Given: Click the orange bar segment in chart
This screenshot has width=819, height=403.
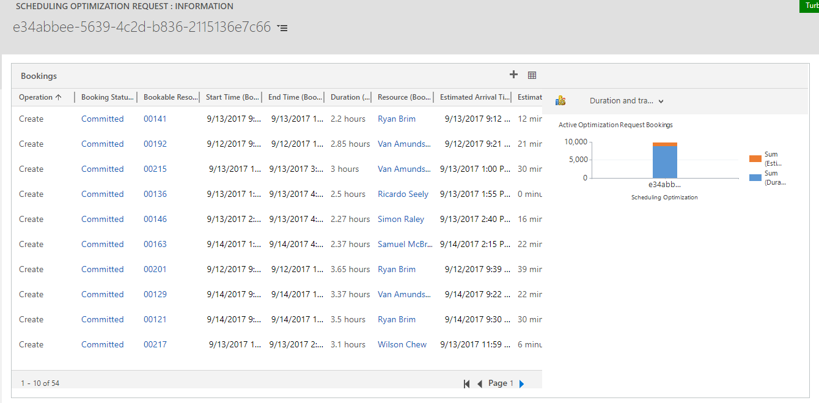Looking at the screenshot, I should [664, 144].
